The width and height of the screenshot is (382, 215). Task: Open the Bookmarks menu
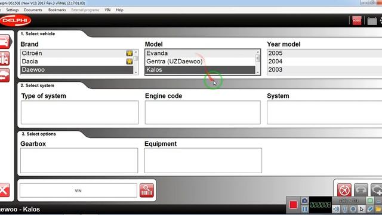[x=57, y=10]
